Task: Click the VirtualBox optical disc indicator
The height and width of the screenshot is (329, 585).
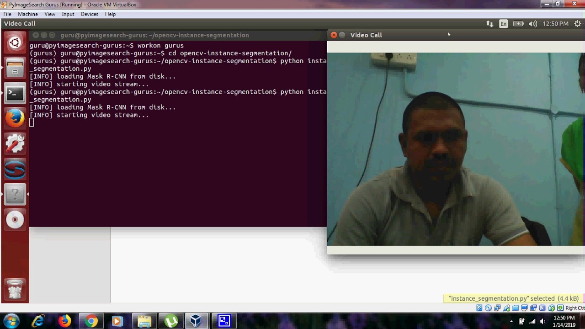Action: [488, 308]
